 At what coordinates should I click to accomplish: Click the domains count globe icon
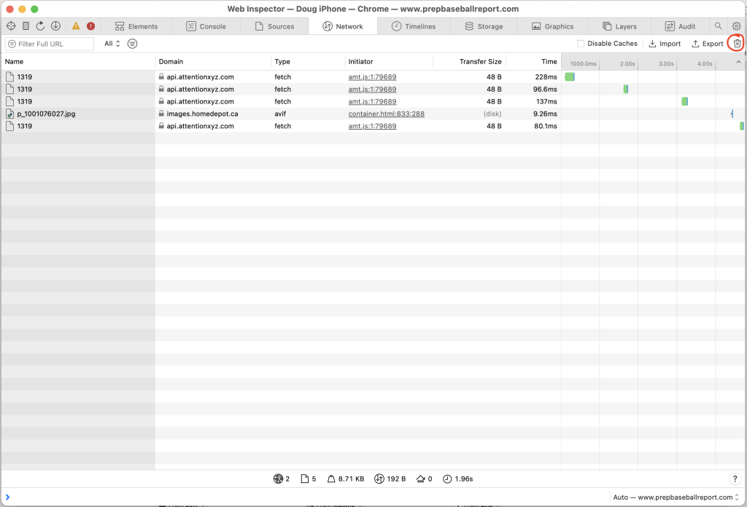point(278,479)
